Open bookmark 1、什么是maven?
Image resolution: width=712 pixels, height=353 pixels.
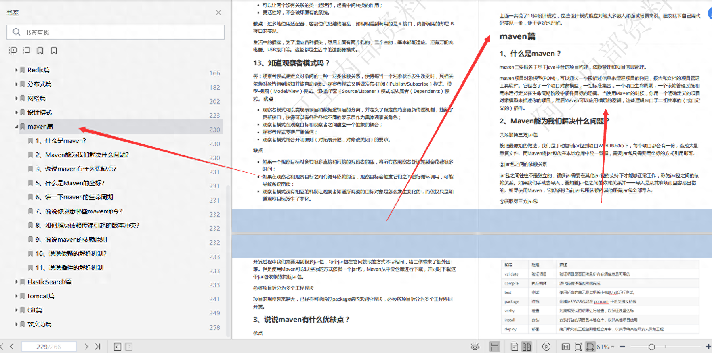(x=61, y=140)
